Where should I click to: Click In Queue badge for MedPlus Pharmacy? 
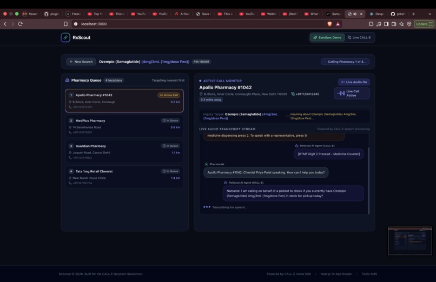[x=170, y=120]
